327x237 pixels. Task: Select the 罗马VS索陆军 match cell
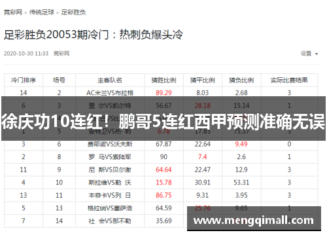point(110,157)
